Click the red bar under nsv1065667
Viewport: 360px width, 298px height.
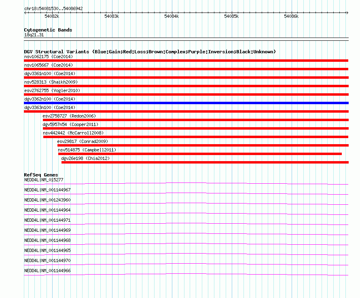click(186, 69)
